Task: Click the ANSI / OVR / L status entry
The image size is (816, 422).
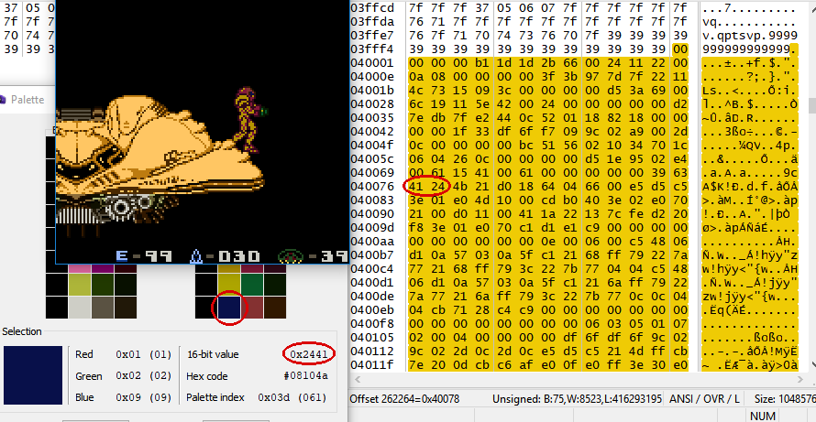Action: (x=704, y=398)
